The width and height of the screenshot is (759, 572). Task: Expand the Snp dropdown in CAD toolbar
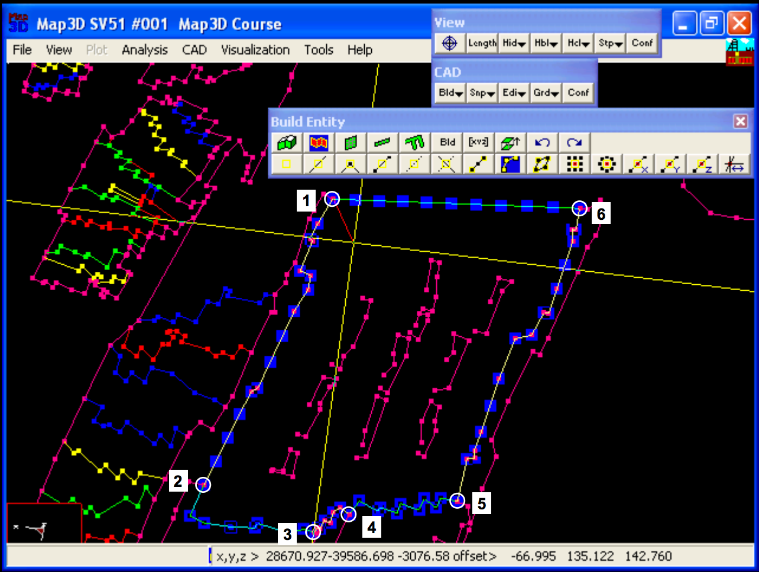coord(482,93)
